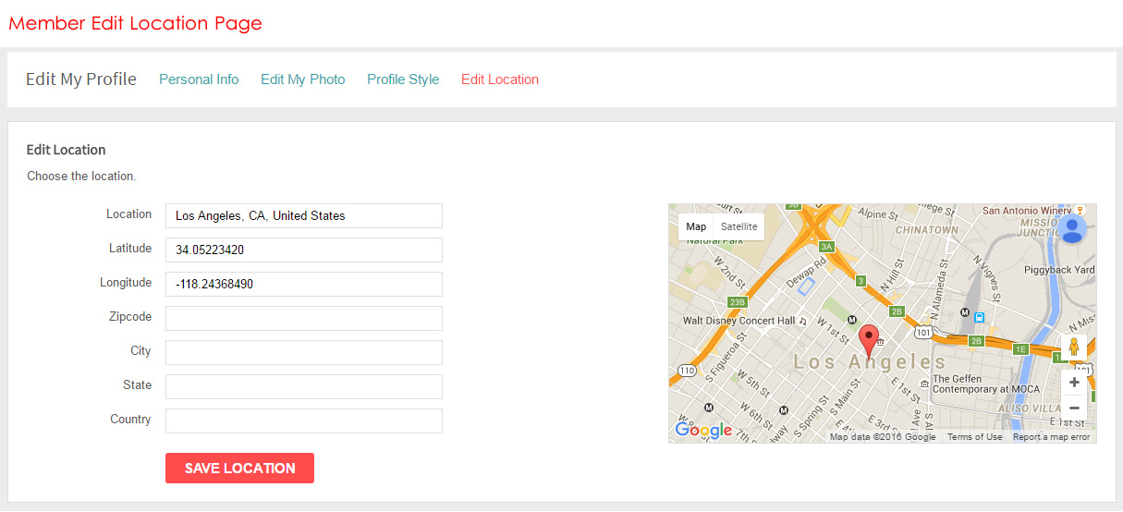Open the map Terms of Use link
Viewport: 1123px width, 512px height.
click(x=974, y=437)
